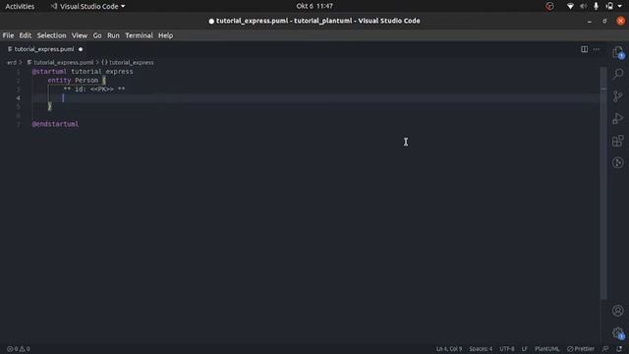
Task: Change the PlantUML language mode
Action: [x=546, y=349]
